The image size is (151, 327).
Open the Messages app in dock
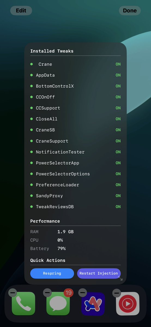point(58,304)
